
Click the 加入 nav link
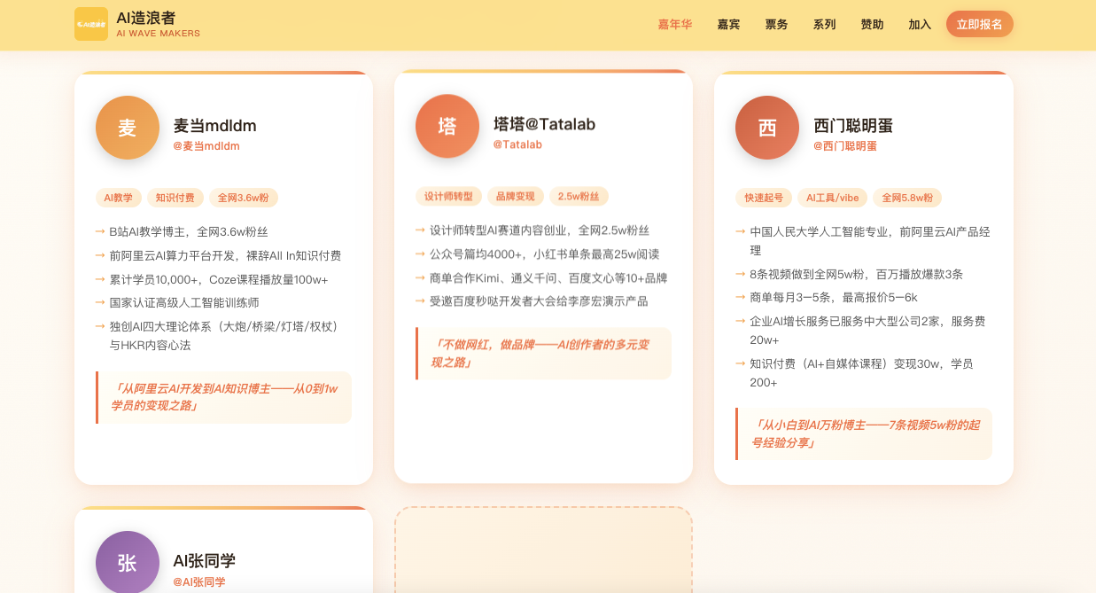click(921, 24)
